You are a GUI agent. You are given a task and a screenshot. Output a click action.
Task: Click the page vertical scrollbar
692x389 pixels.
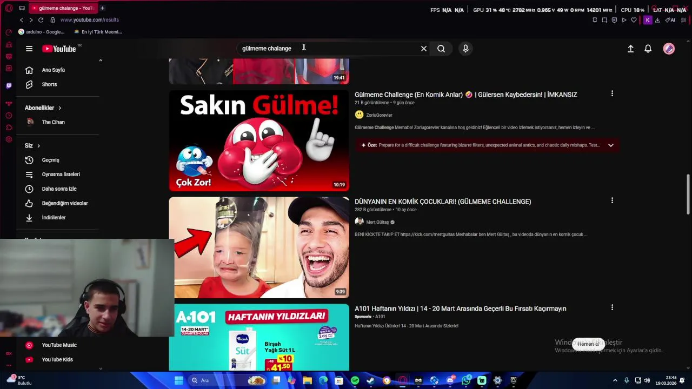[x=688, y=194]
